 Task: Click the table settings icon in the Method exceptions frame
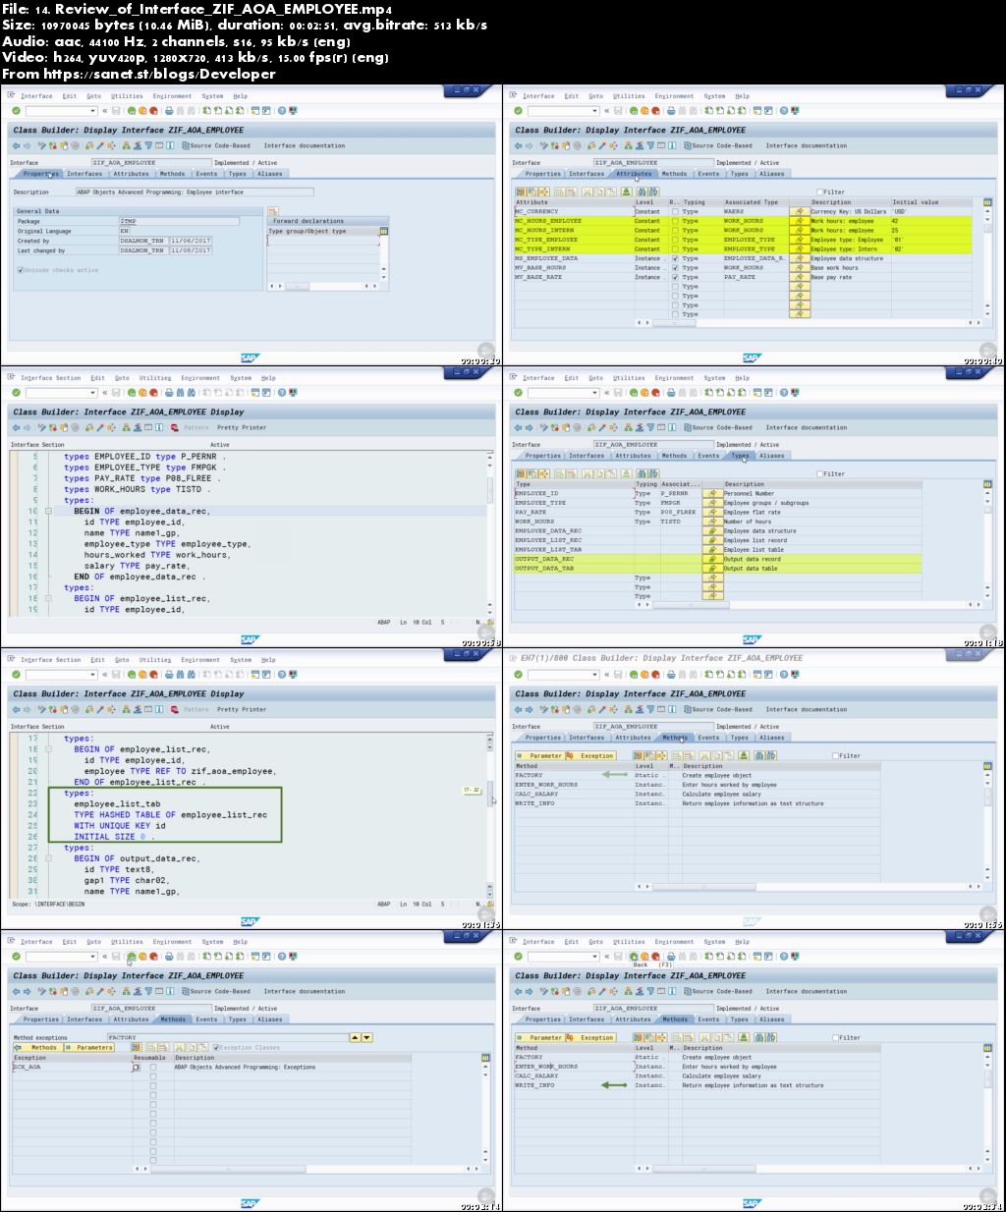[484, 1058]
